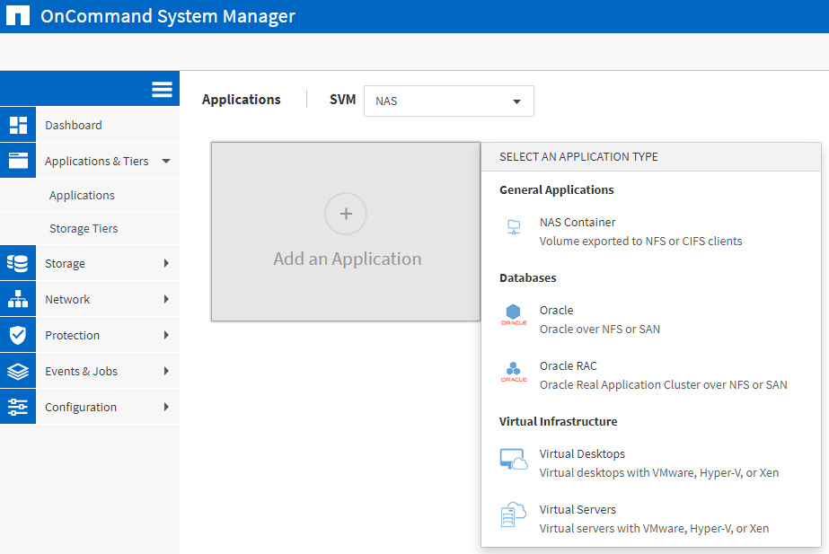Click the plus circle to add application
This screenshot has height=554, width=829.
pos(346,214)
